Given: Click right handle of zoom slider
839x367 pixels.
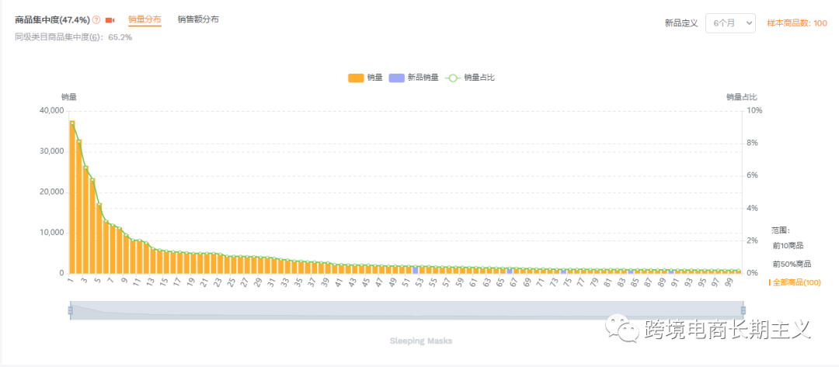Looking at the screenshot, I should tap(743, 310).
